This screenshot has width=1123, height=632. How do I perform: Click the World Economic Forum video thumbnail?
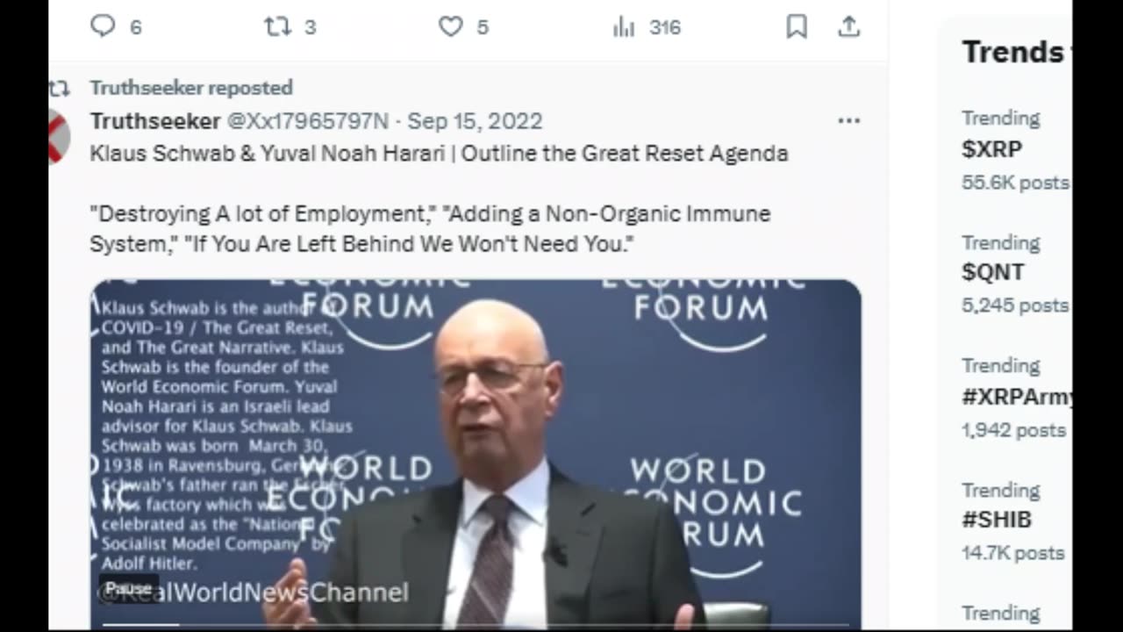click(x=475, y=453)
